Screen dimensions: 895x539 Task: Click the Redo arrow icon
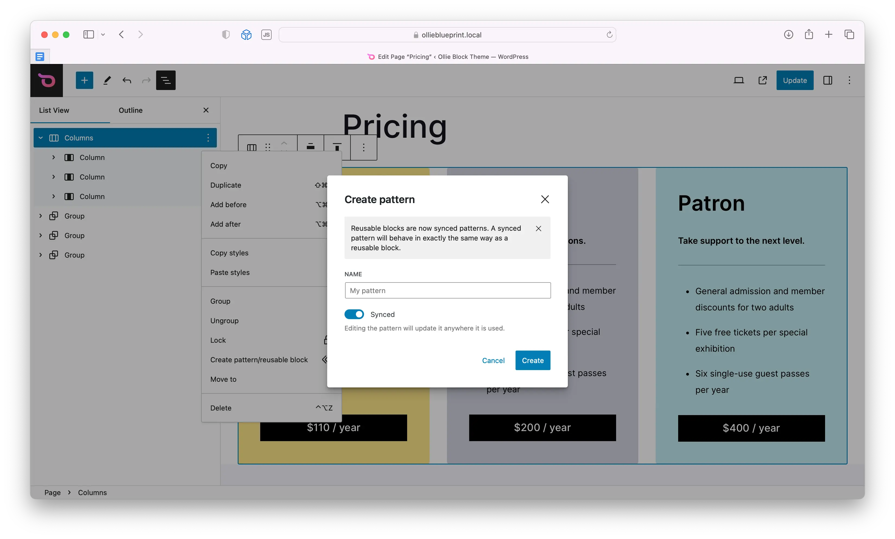[x=146, y=80]
